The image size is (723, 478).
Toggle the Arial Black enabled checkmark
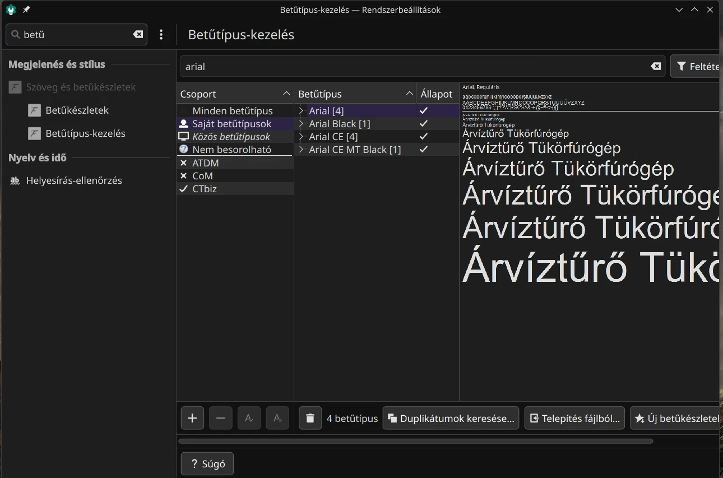coord(424,123)
